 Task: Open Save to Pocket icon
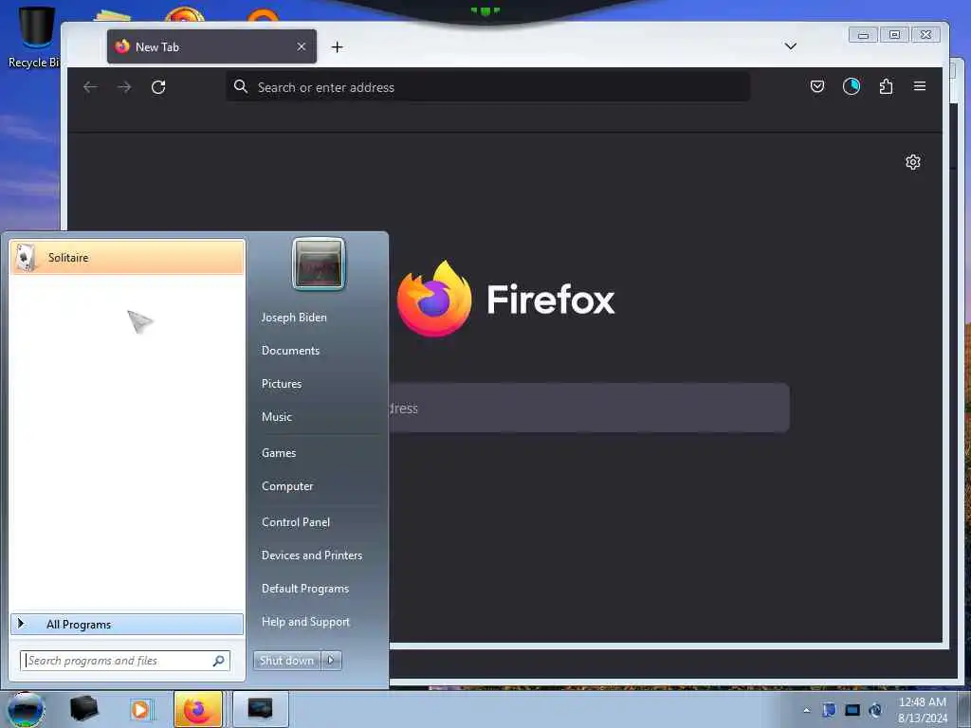pyautogui.click(x=817, y=86)
